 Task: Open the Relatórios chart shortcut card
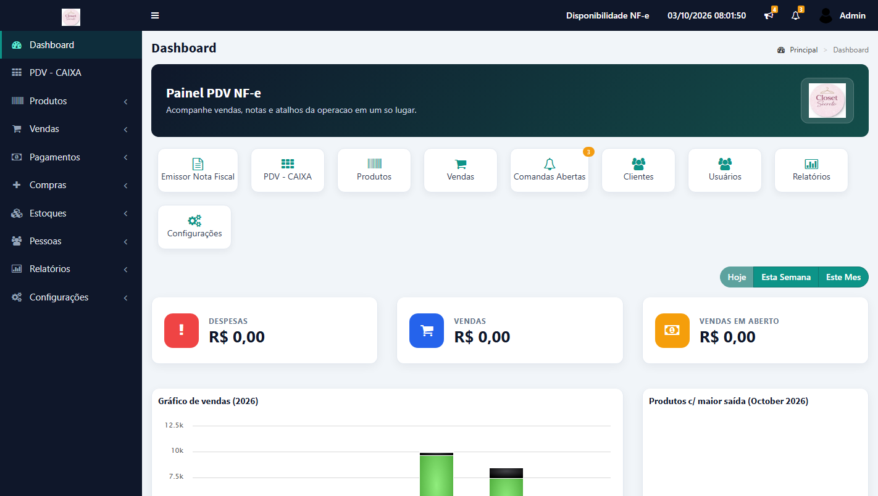tap(811, 170)
